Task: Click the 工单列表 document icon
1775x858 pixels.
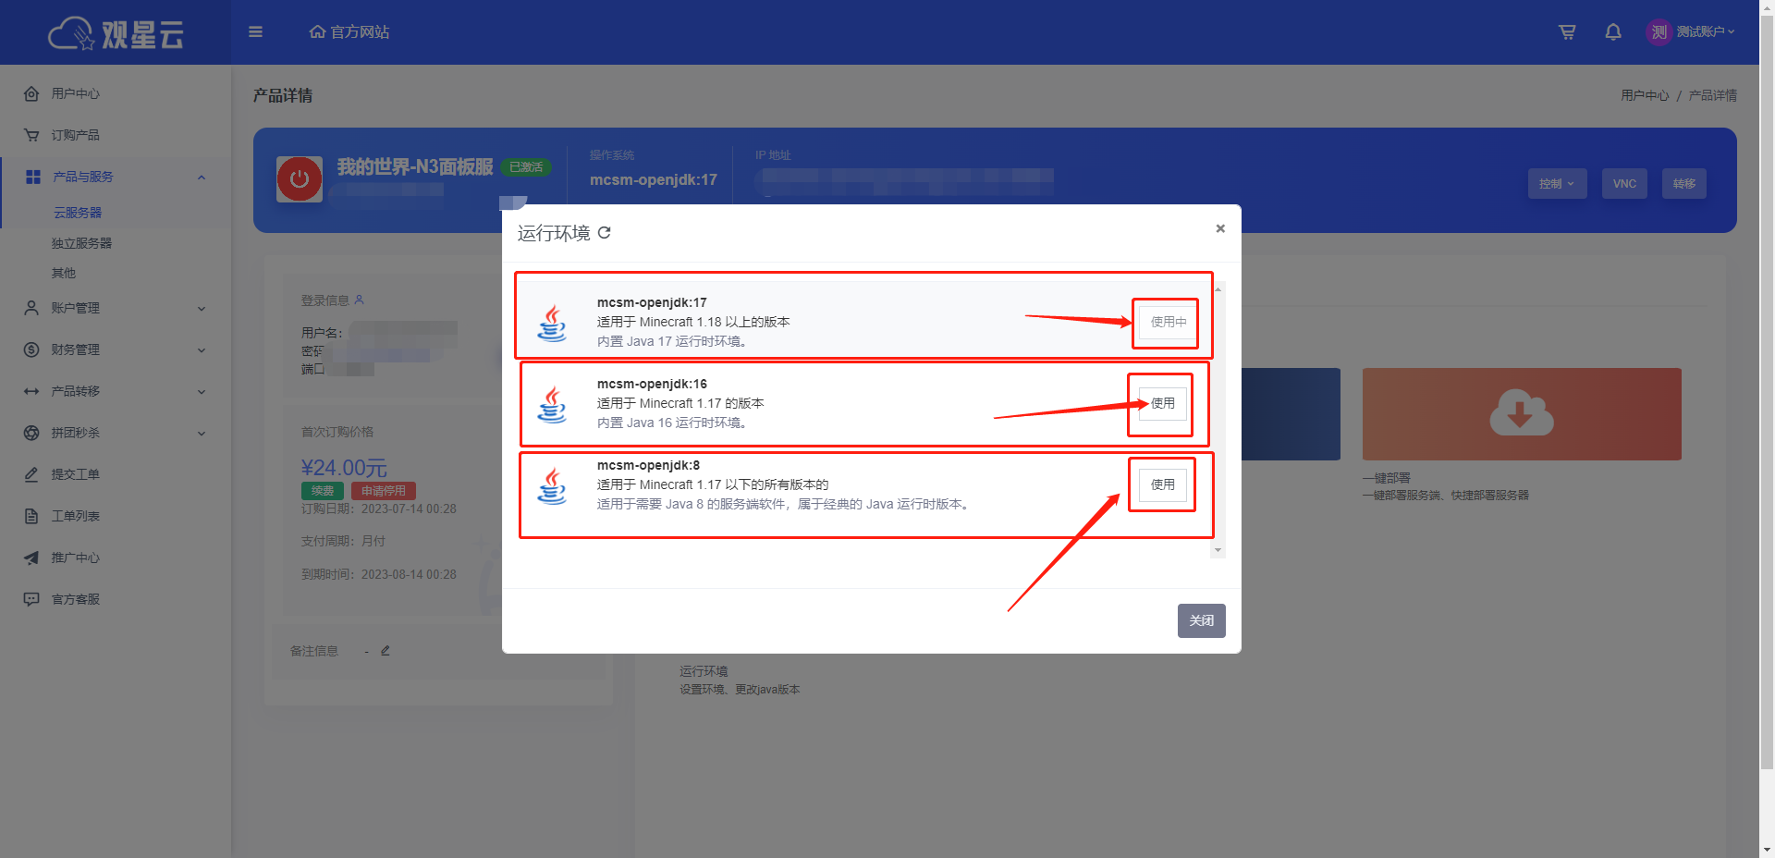Action: click(x=31, y=516)
